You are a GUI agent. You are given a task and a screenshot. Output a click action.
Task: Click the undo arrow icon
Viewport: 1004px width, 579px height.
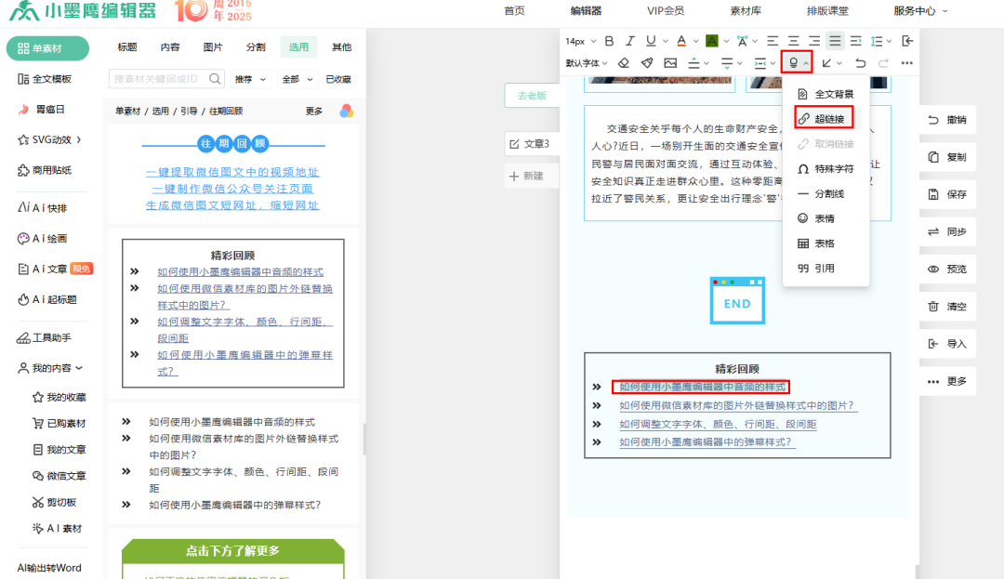860,63
